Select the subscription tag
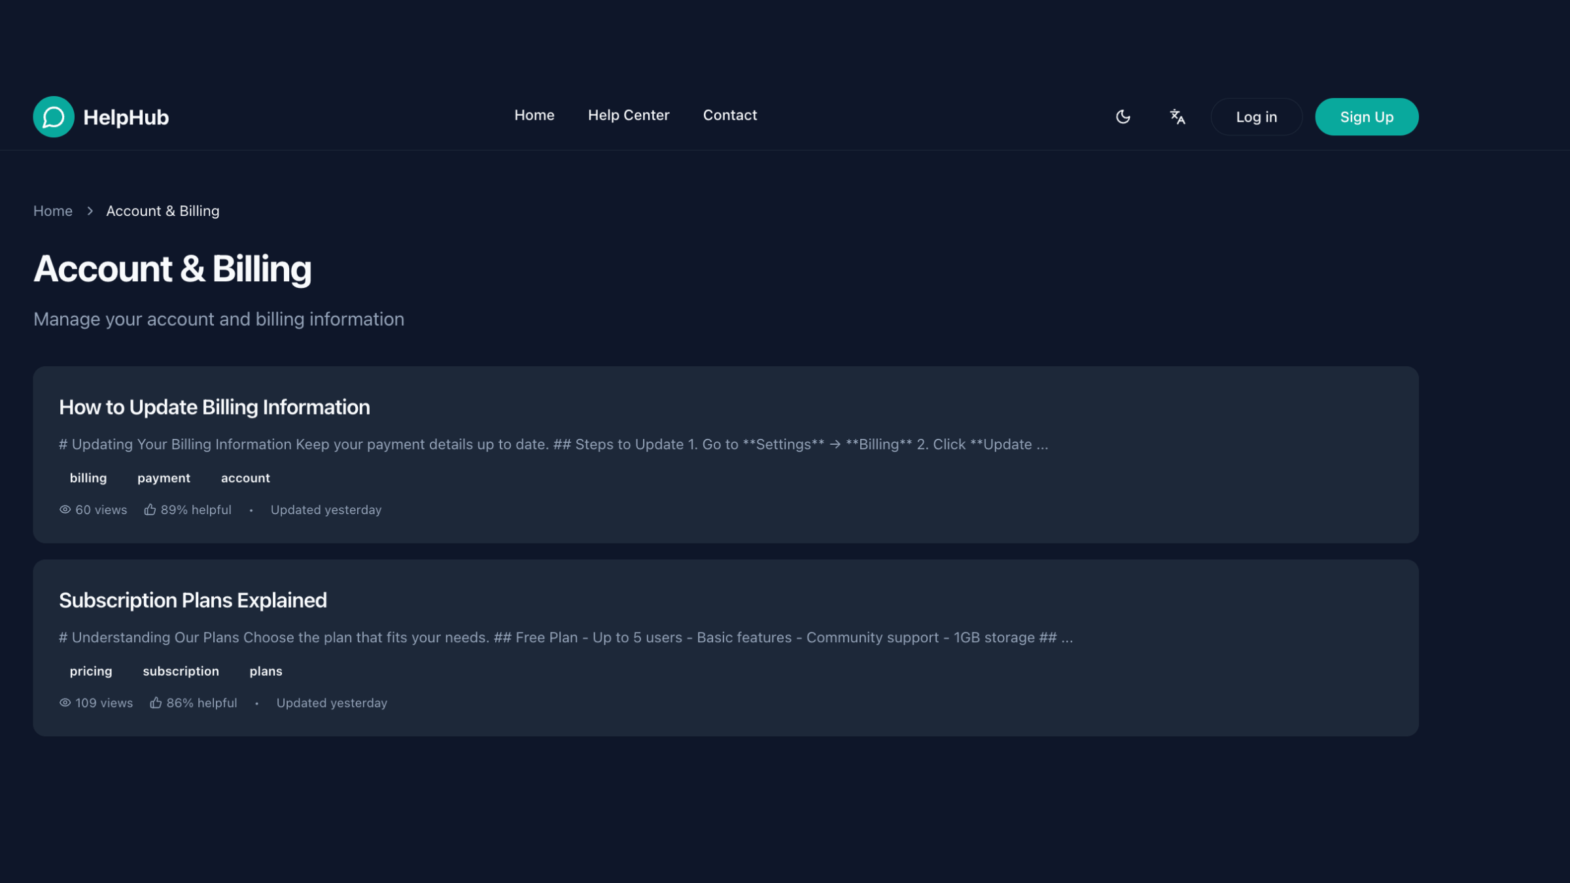This screenshot has width=1570, height=883. coord(181,671)
